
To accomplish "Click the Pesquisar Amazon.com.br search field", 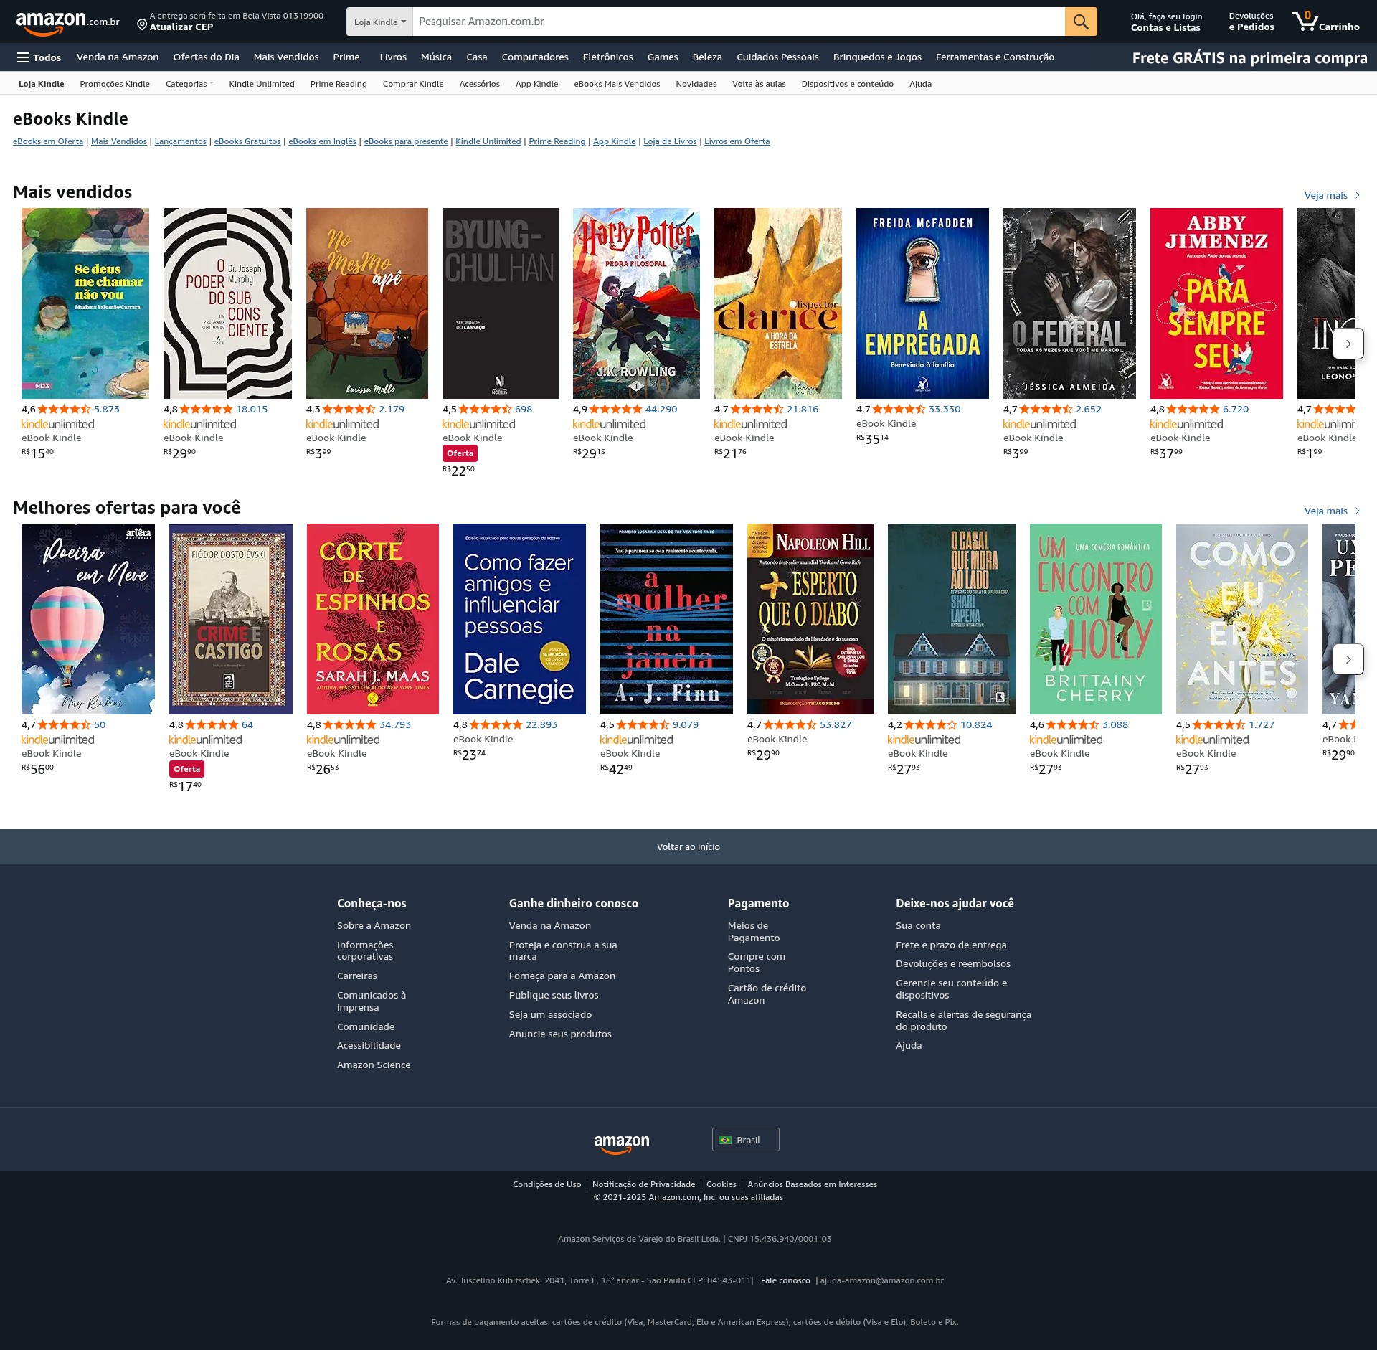I will click(739, 22).
